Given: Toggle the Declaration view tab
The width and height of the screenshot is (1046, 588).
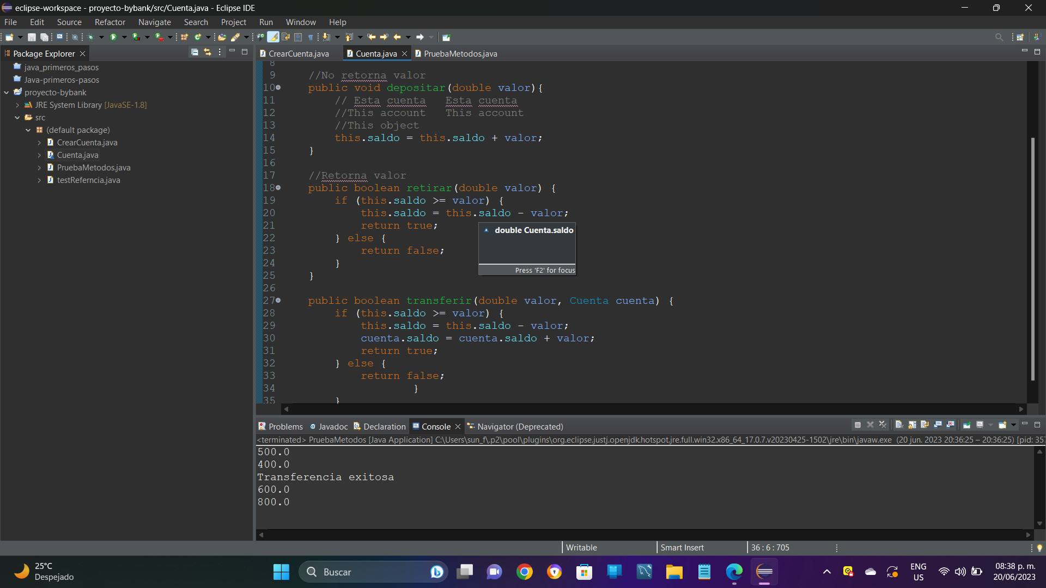Looking at the screenshot, I should coord(384,426).
